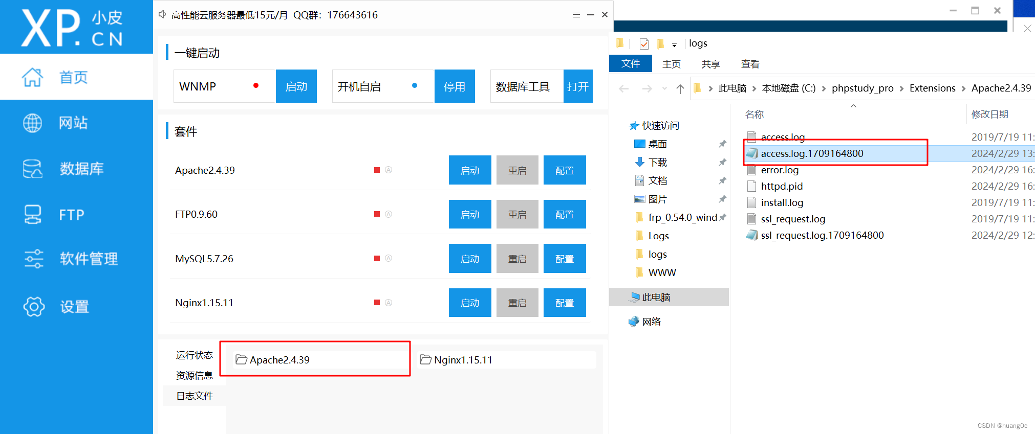Select access.log.1709164800 file
Screen dimensions: 1035x434
(x=812, y=153)
